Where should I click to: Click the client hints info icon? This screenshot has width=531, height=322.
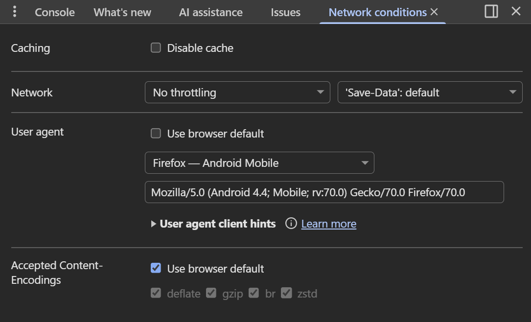point(291,224)
